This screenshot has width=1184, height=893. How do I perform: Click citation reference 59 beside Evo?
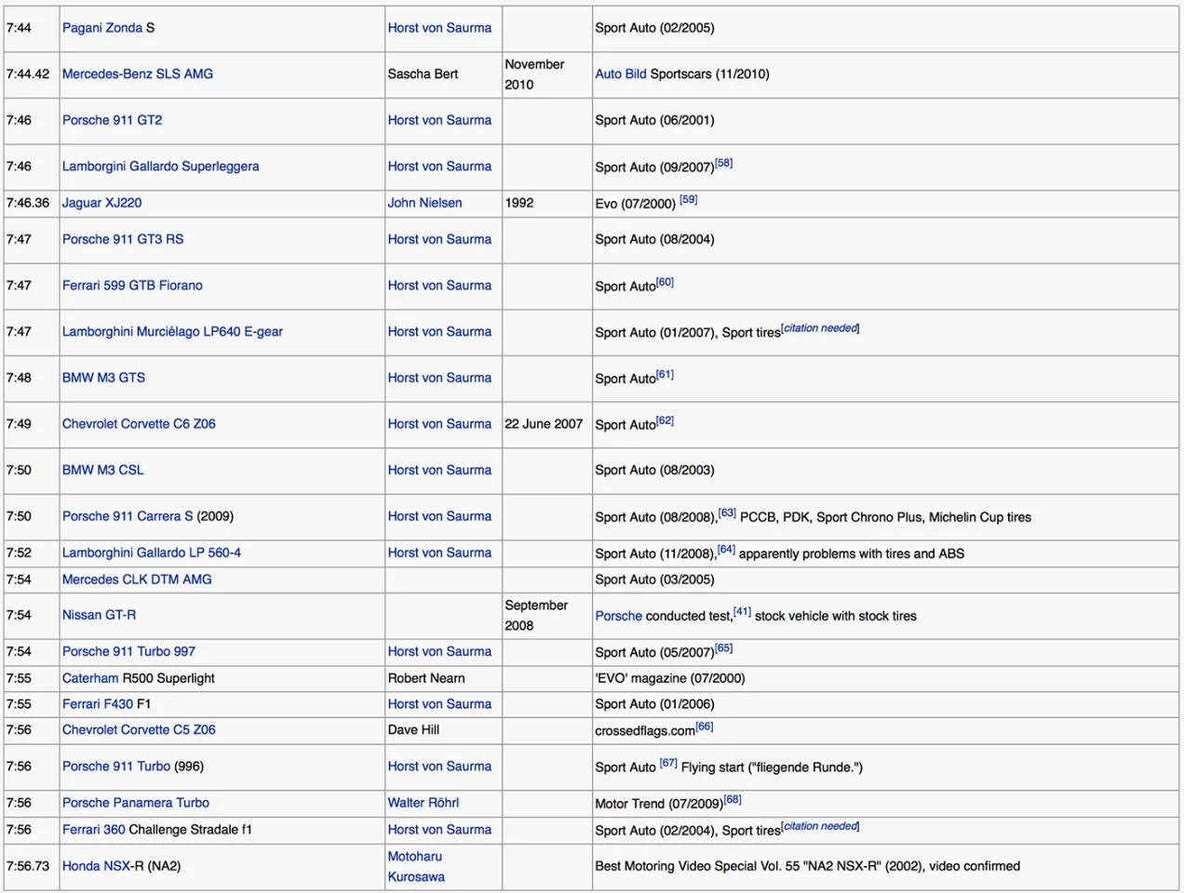pyautogui.click(x=688, y=200)
